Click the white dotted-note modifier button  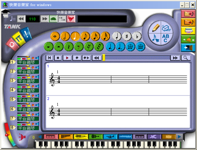click(117, 36)
